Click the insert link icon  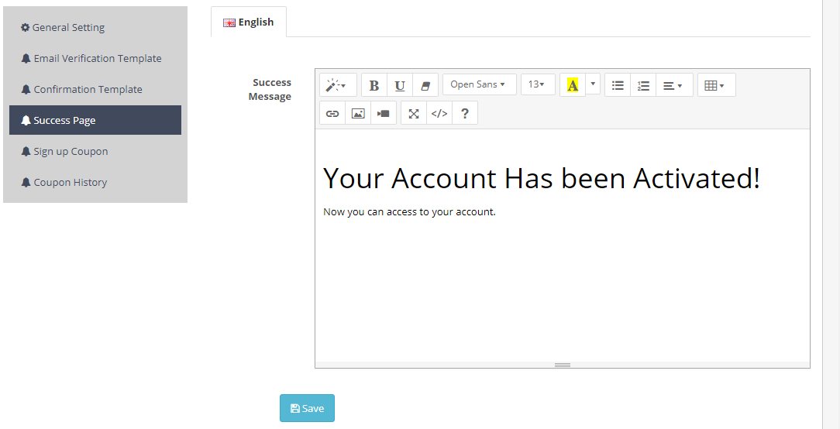coord(332,113)
